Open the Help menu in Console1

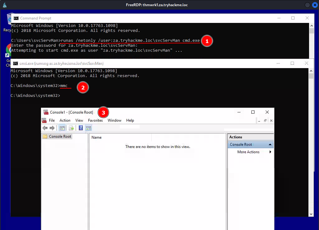coord(130,120)
